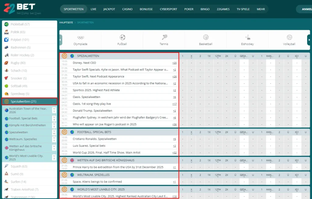312x199 pixels.
Task: Click the Sumo sidebar icon
Action: click(6, 174)
